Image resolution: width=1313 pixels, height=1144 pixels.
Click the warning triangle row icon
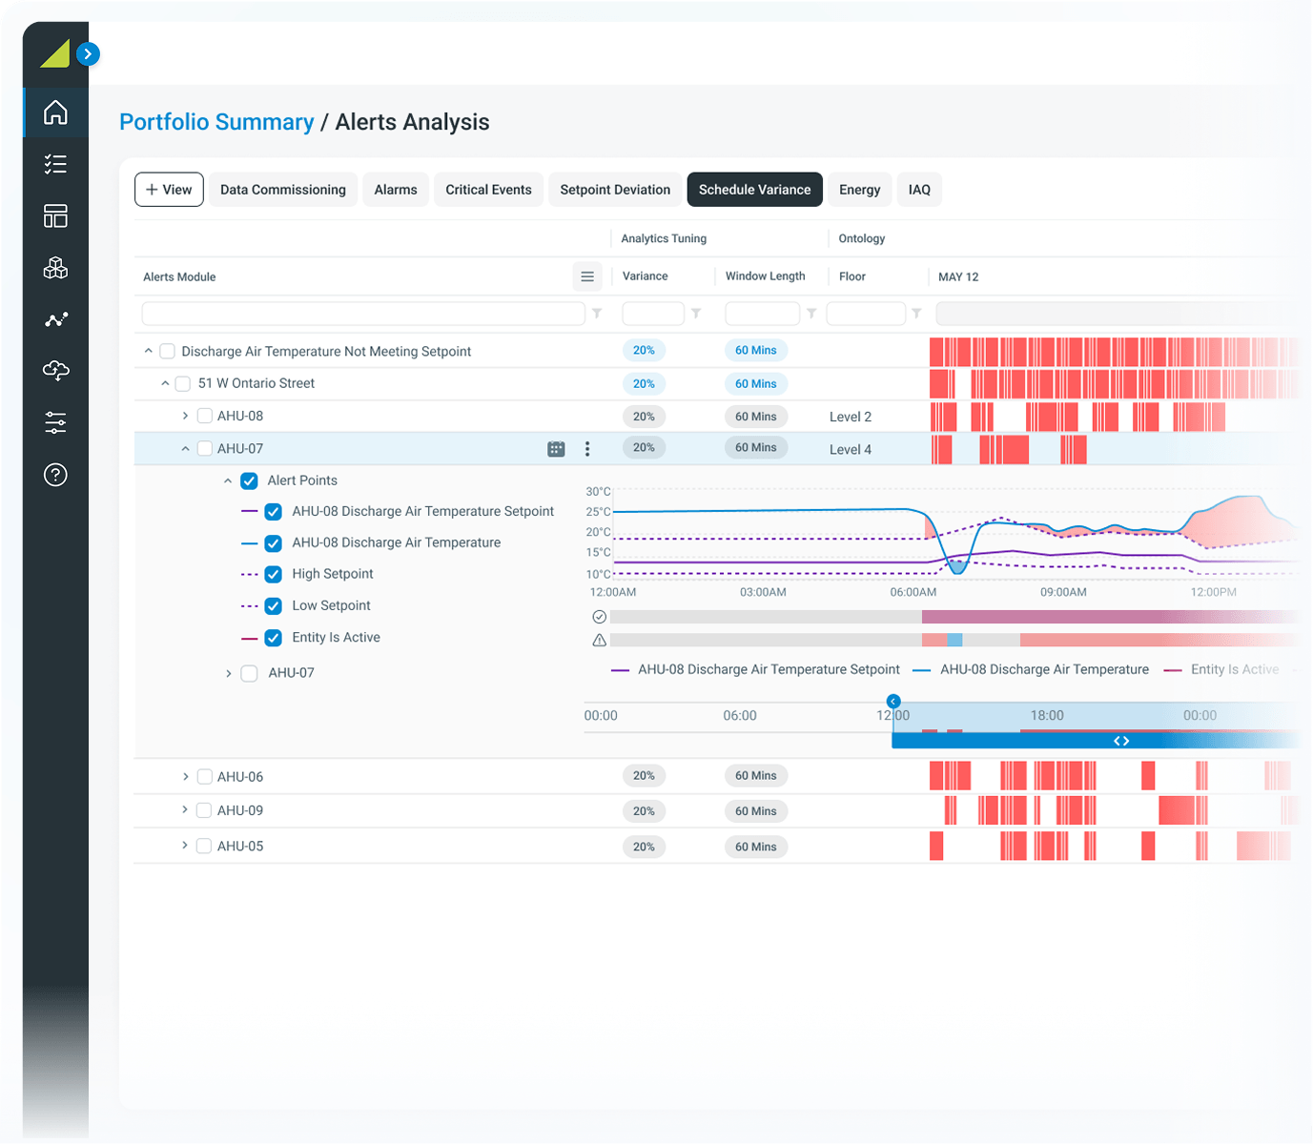[599, 640]
